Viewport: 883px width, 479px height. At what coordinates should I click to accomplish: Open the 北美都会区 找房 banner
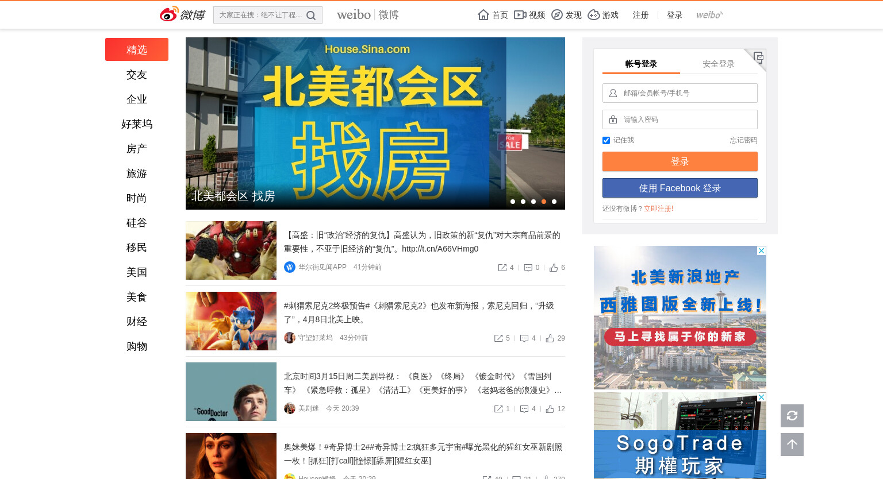click(x=375, y=123)
